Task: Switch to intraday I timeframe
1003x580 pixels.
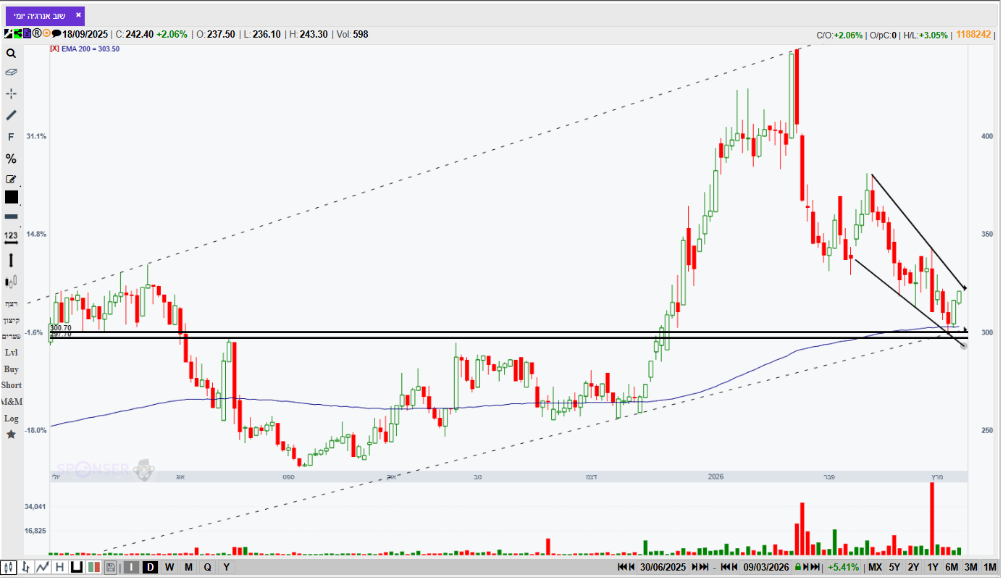Action: (131, 567)
